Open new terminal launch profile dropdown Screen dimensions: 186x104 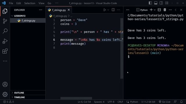pyautogui.click(x=155, y=10)
